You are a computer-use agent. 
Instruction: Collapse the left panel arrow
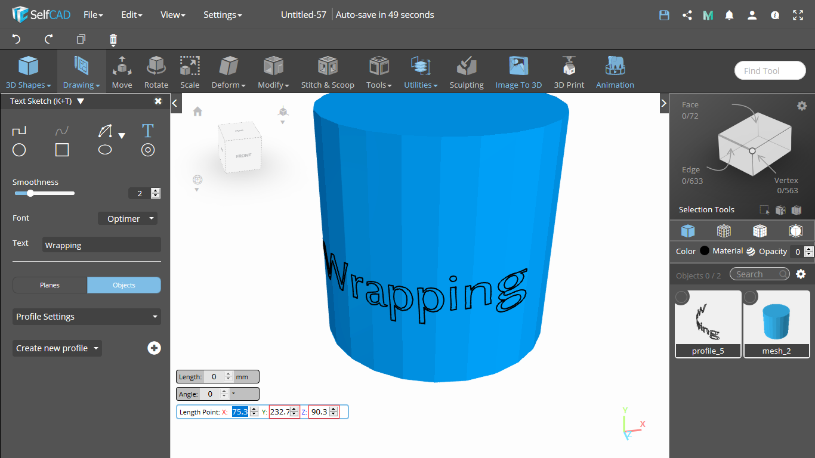coord(175,103)
